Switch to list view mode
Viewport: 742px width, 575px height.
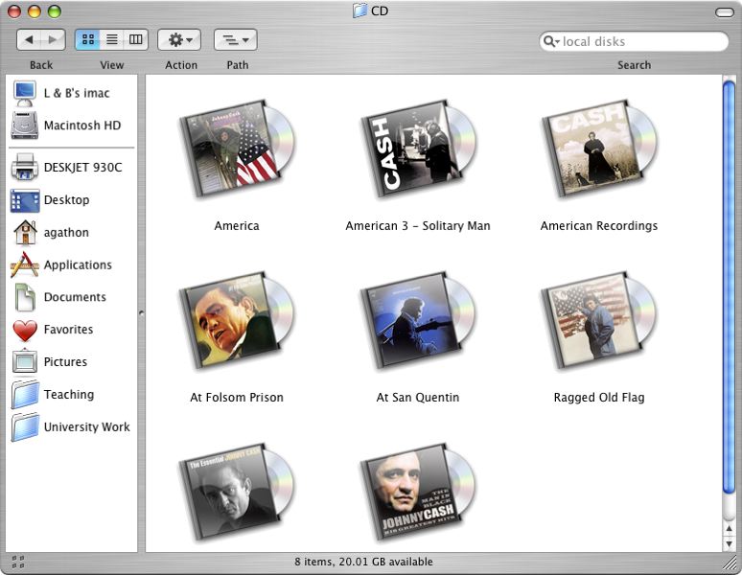(112, 39)
